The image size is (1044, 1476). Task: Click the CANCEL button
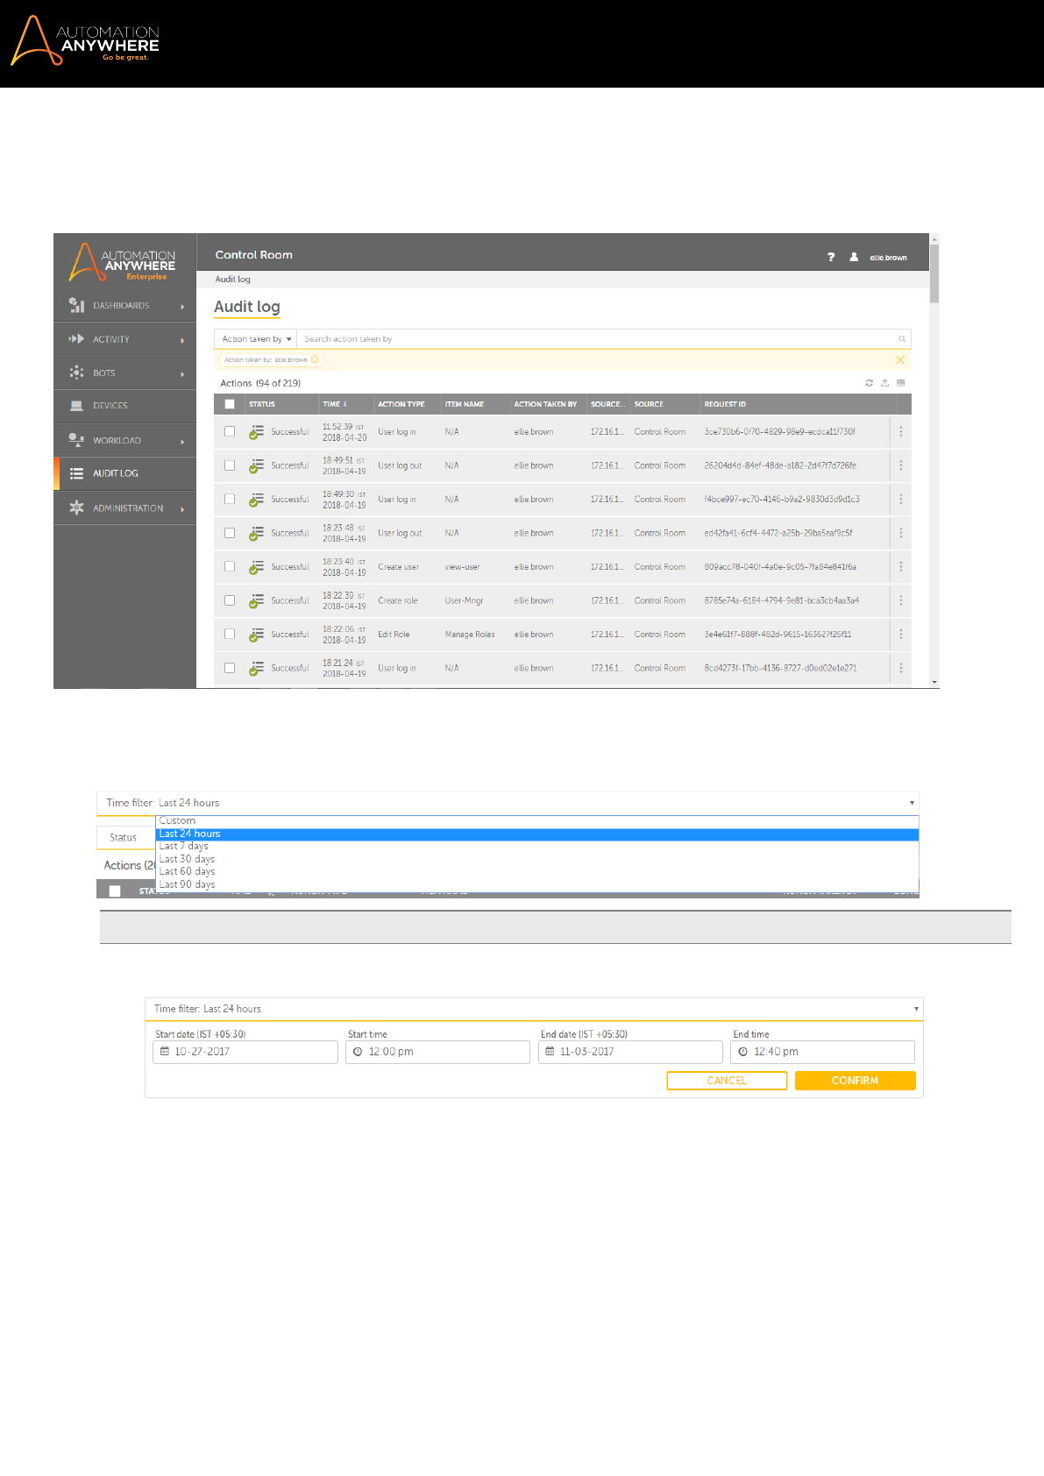click(727, 1081)
